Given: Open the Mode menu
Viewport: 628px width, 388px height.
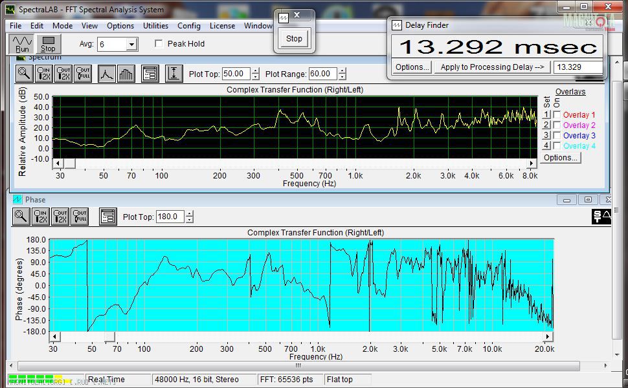Looking at the screenshot, I should point(63,26).
